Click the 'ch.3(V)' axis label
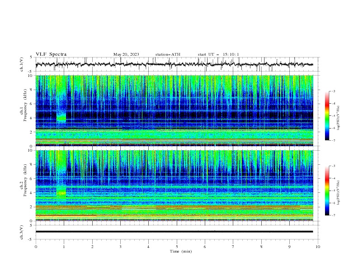358x277 pixels. (22, 232)
